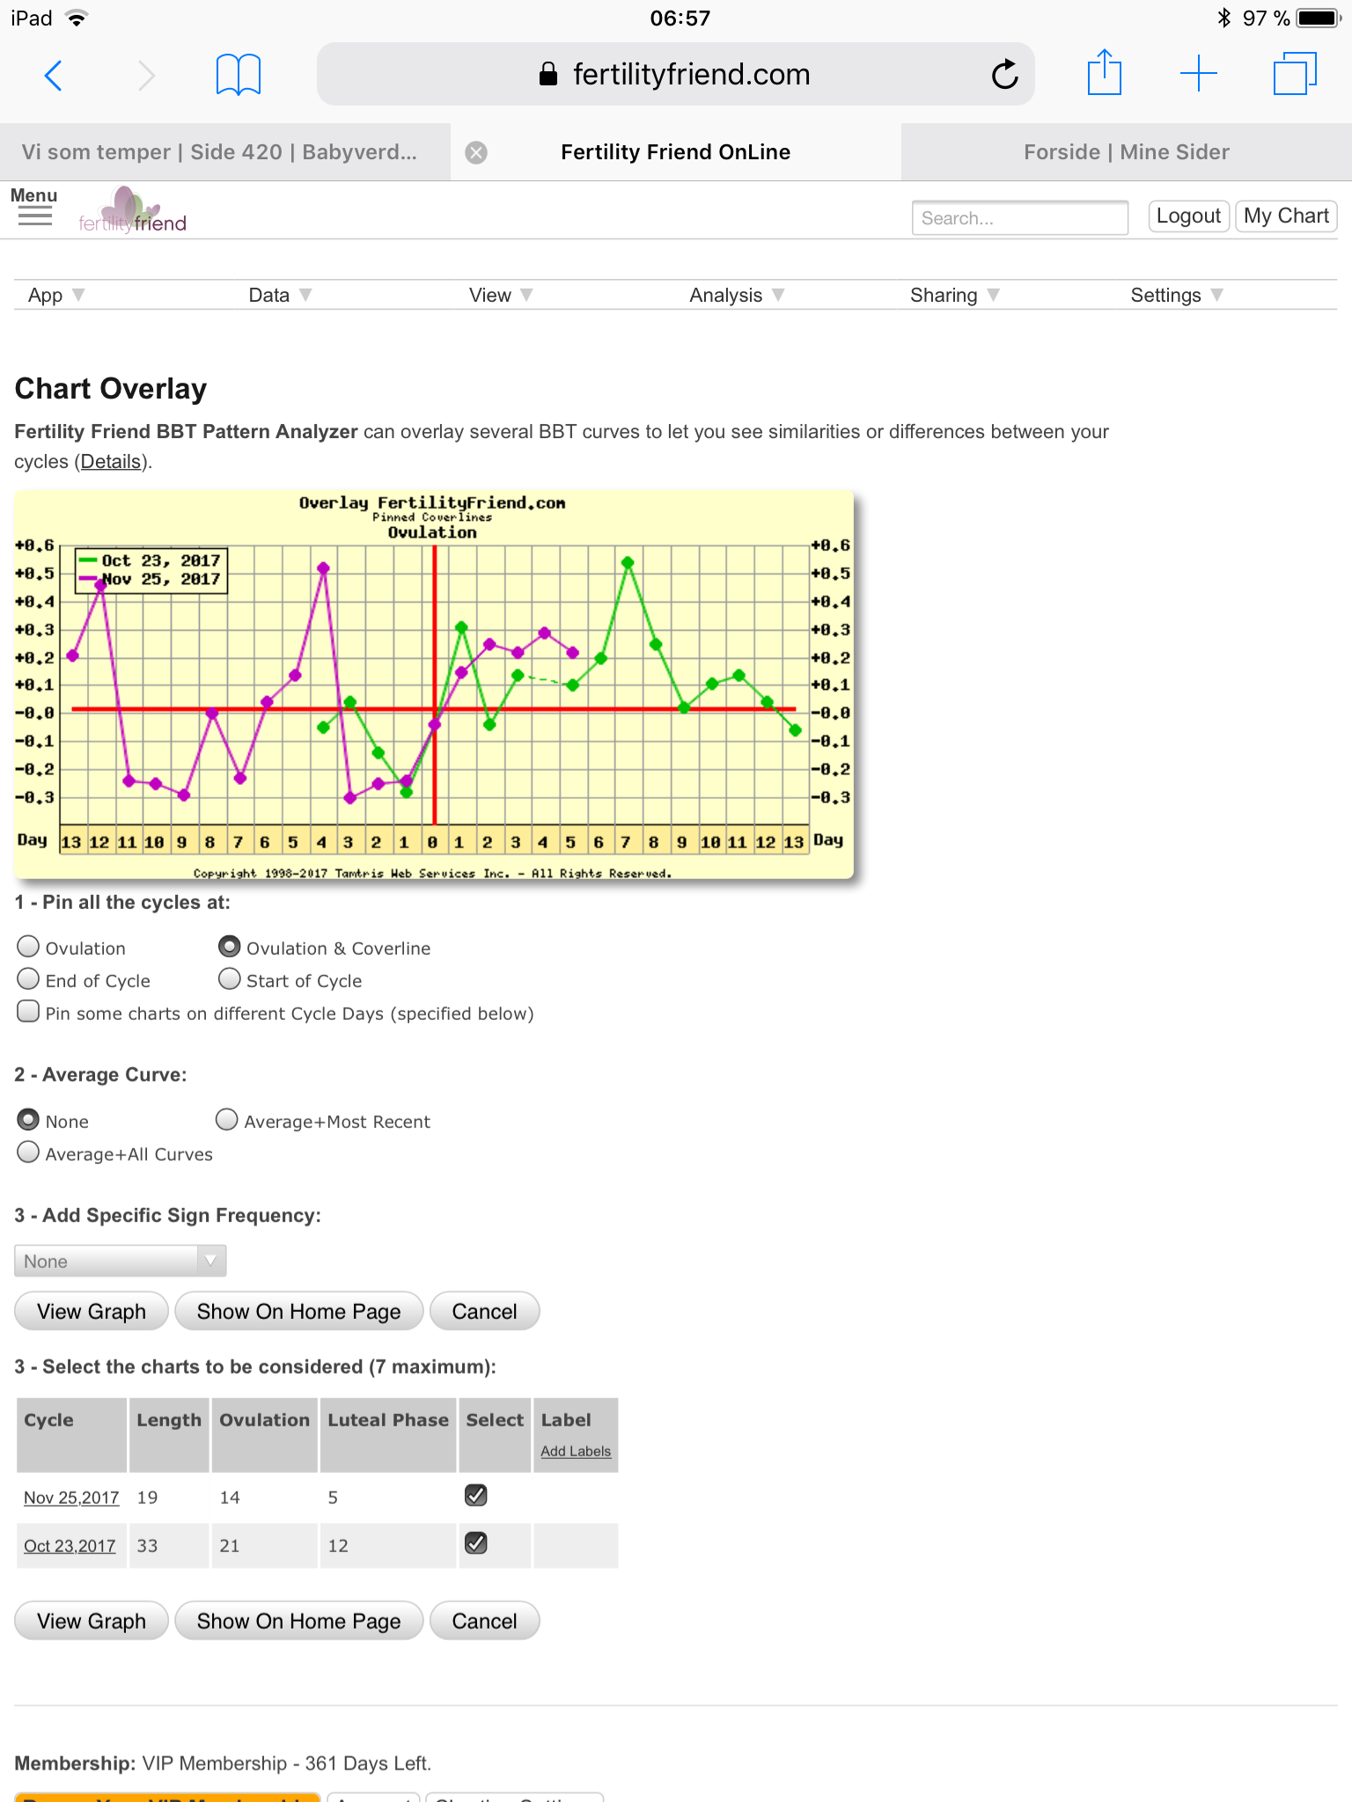The width and height of the screenshot is (1352, 1802).
Task: Choose the Start of Cycle option
Action: 230,979
